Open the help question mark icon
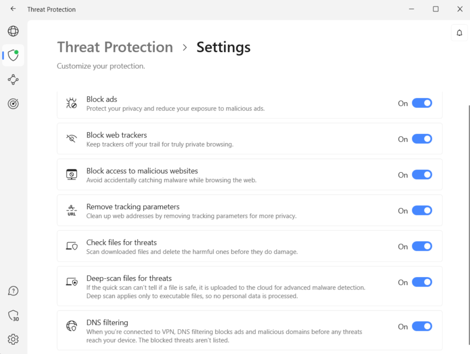This screenshot has height=354, width=470. (x=13, y=291)
